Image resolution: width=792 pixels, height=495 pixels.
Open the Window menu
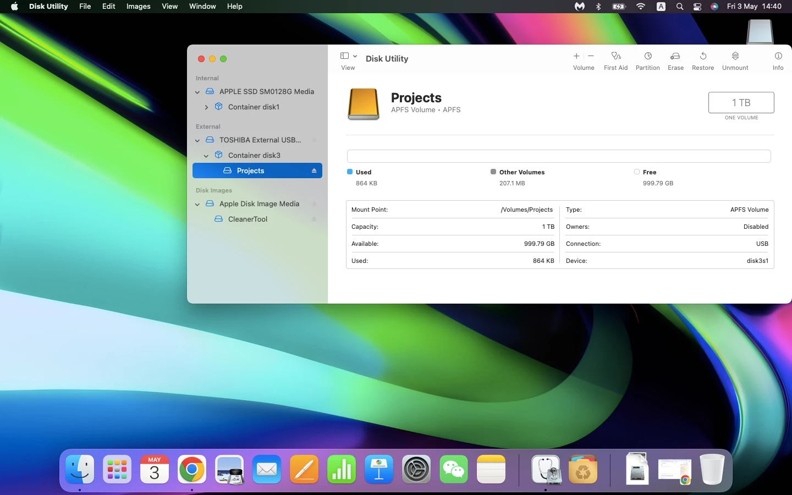[202, 7]
